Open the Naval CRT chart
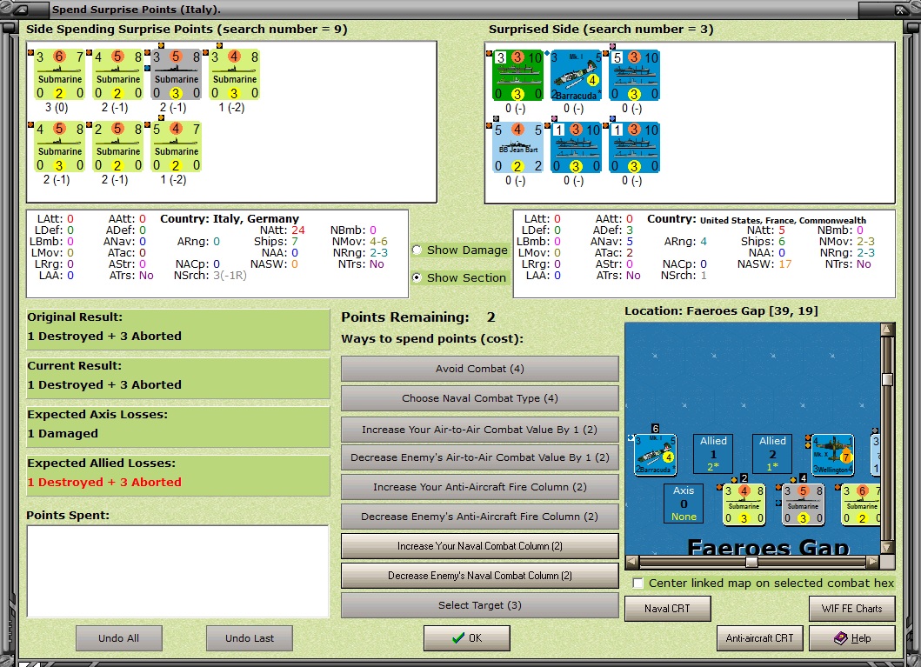 (668, 609)
